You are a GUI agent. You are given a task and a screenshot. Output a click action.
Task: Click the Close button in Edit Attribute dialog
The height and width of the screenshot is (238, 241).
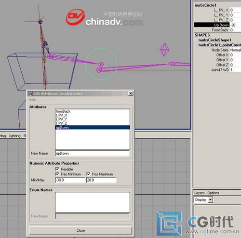coord(80,230)
